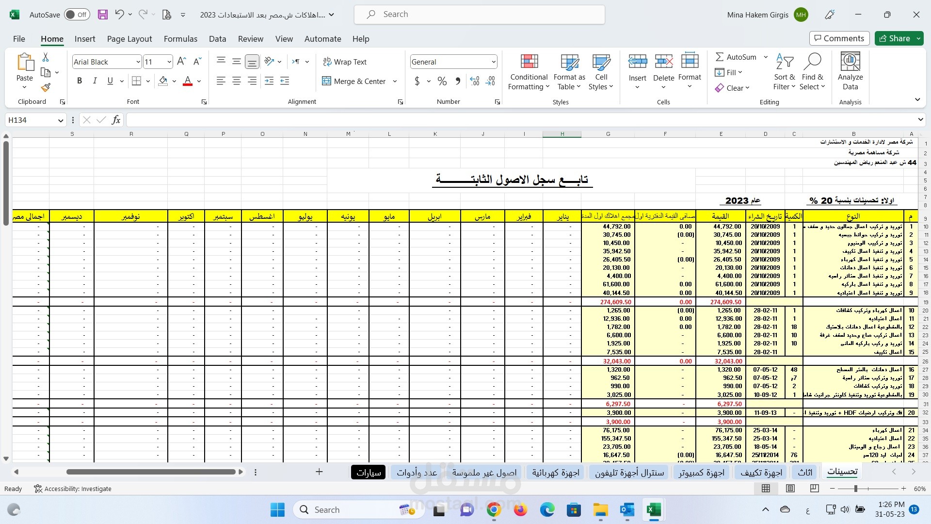Open the Borders icon in Font group
The height and width of the screenshot is (524, 931).
(x=137, y=81)
